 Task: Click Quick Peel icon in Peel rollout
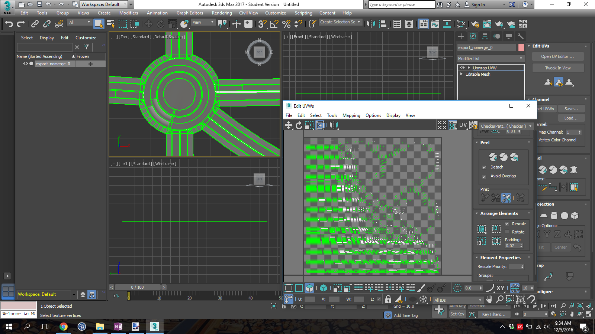(493, 157)
